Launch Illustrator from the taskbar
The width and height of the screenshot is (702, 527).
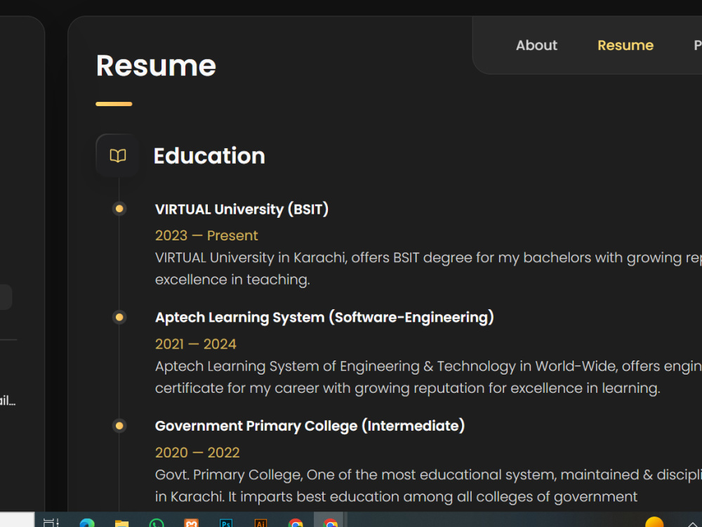coord(260,523)
